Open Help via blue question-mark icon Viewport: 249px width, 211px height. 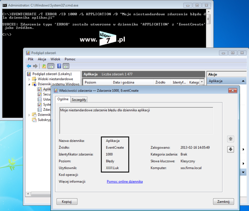59,66
